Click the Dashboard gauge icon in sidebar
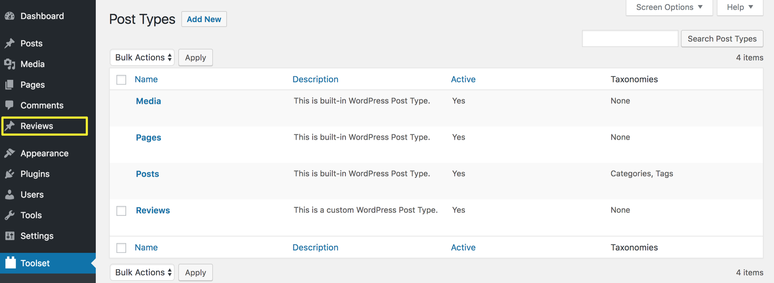Screen dimensions: 774x283 (x=10, y=16)
